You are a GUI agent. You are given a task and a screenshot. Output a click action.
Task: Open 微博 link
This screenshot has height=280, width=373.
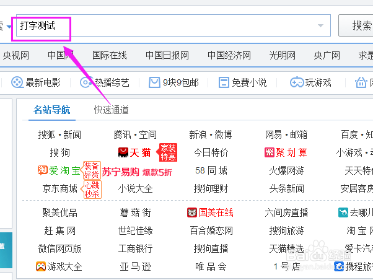tap(224, 134)
